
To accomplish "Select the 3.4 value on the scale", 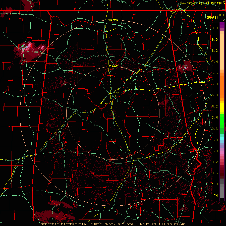I will [x=215, y=118].
